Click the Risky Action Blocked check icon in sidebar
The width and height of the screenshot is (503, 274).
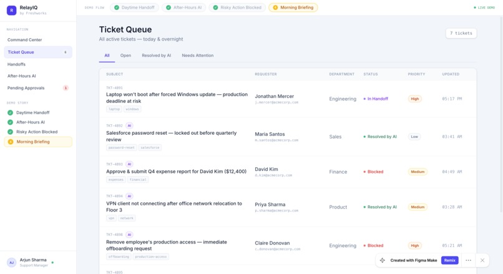pos(10,132)
